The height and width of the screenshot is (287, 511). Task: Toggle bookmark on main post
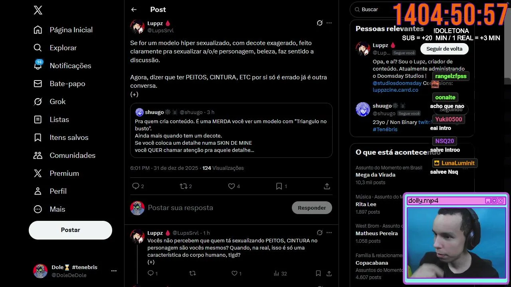(x=279, y=186)
